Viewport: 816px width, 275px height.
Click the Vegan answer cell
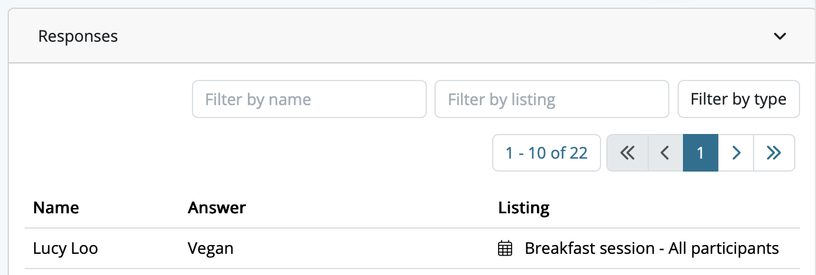[210, 249]
